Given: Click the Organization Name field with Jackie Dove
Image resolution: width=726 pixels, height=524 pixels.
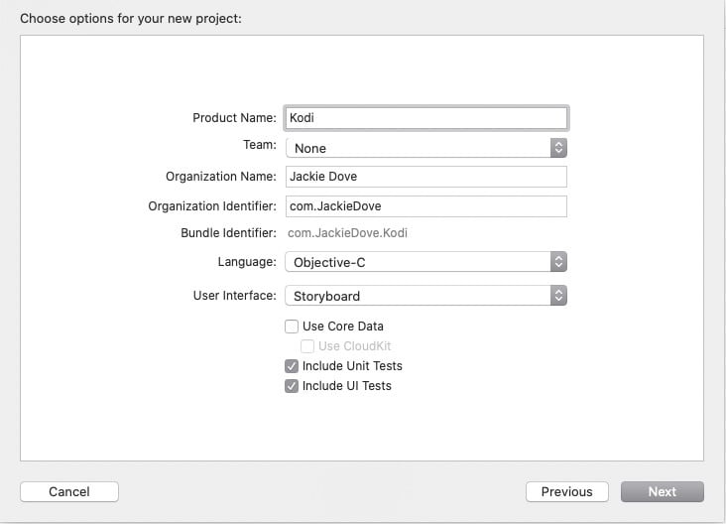Looking at the screenshot, I should [425, 177].
